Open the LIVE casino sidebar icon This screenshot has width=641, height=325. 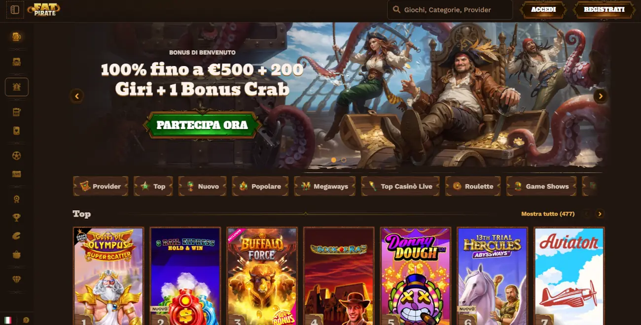click(17, 174)
